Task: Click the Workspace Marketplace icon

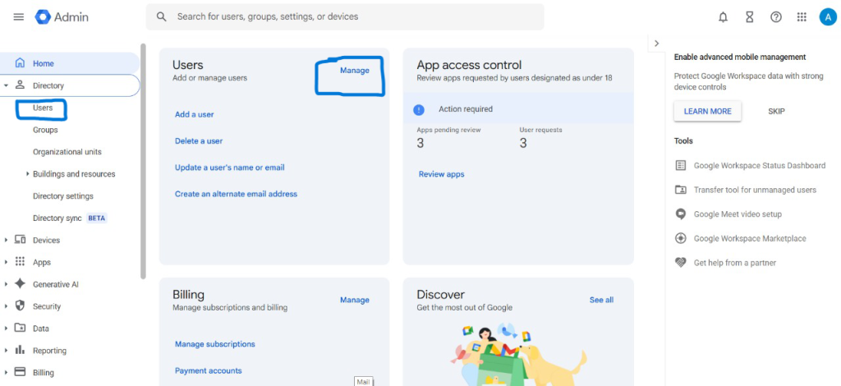Action: [681, 238]
